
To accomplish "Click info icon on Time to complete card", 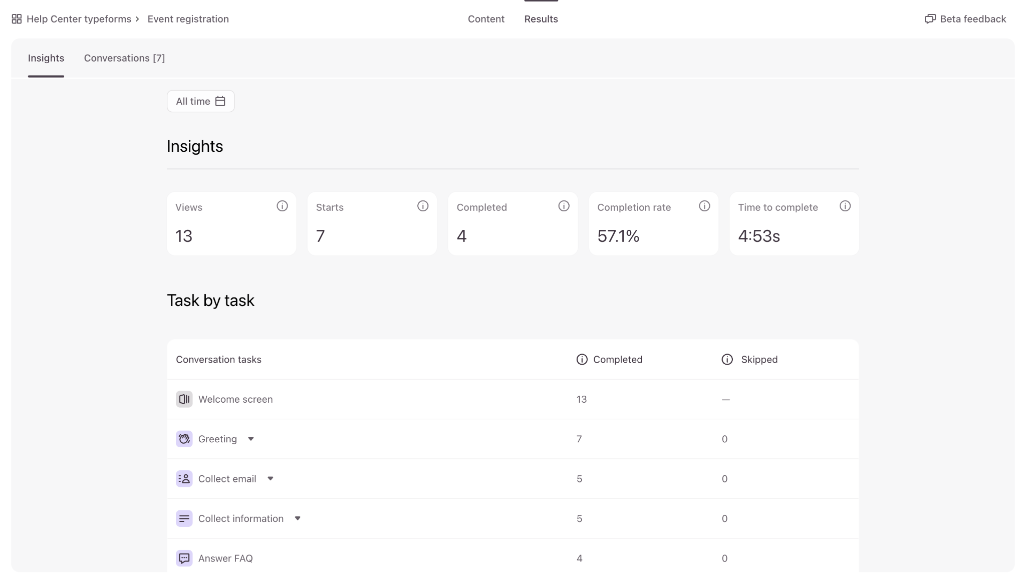I will pos(845,206).
